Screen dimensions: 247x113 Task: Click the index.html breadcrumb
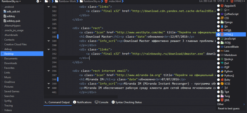[112, 1]
